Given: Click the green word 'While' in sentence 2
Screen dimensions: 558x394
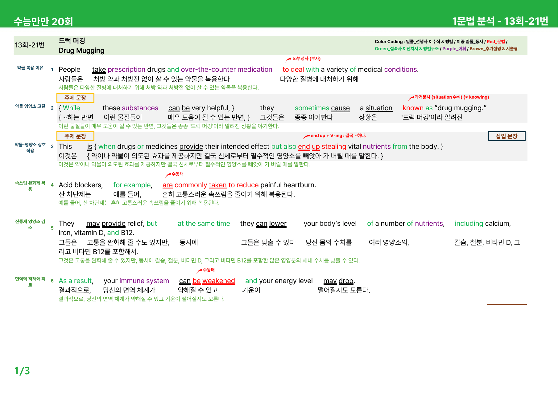Looking at the screenshot, I should 71,108.
